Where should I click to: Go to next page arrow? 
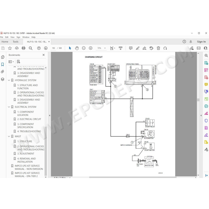[46, 48]
